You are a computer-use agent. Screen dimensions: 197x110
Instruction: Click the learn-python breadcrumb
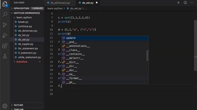pyautogui.click(x=55, y=8)
